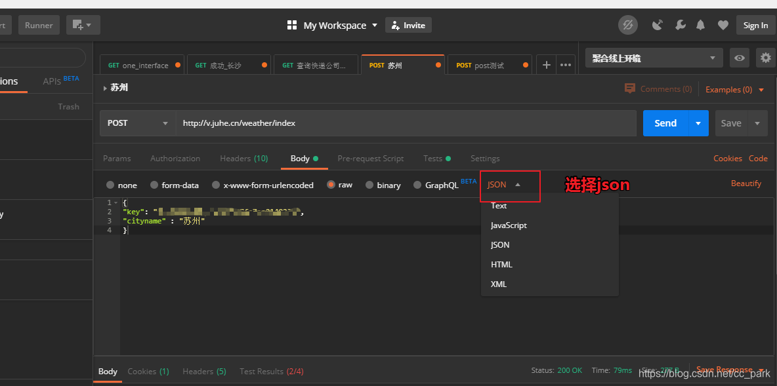The height and width of the screenshot is (386, 777).
Task: Click the request URL input field
Action: coord(406,123)
